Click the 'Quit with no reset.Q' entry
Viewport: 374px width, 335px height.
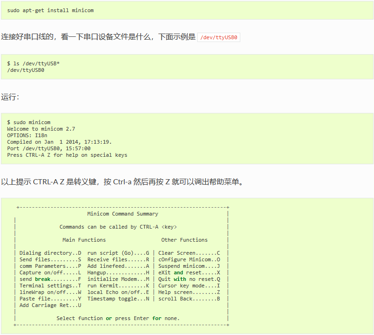click(x=189, y=279)
